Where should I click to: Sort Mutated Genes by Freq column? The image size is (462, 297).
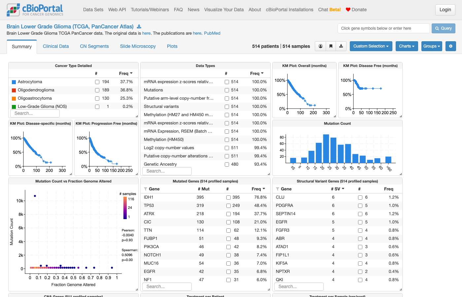pos(258,189)
